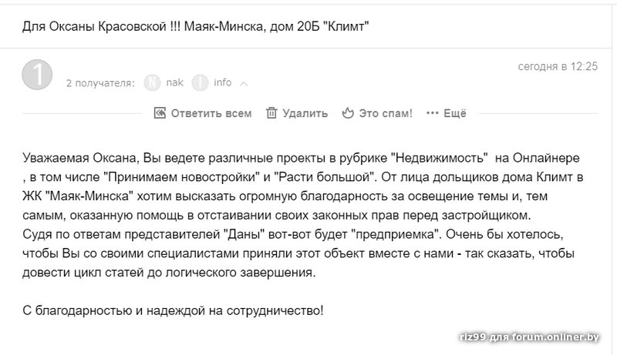Click the sender's round avatar icon

pyautogui.click(x=39, y=77)
